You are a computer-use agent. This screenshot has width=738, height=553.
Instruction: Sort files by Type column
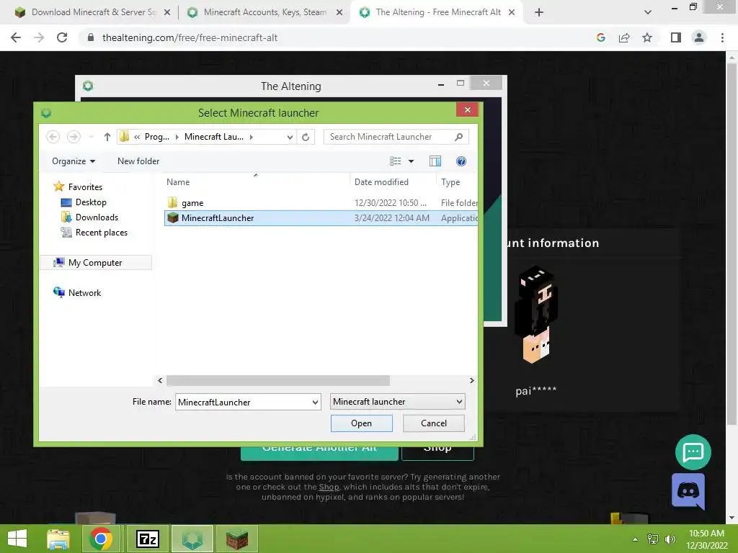[x=450, y=182]
